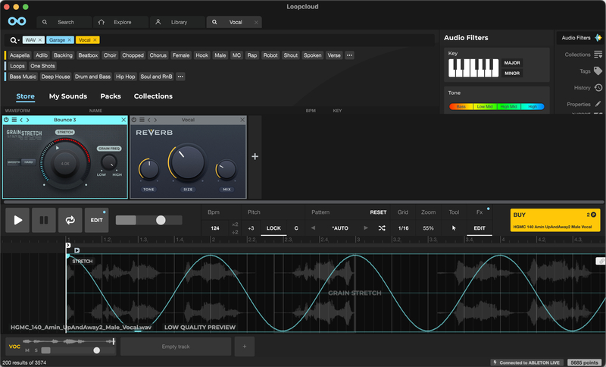Viewport: 606px width, 367px height.
Task: Toggle power on the Bounce 3 effect
Action: [x=7, y=120]
